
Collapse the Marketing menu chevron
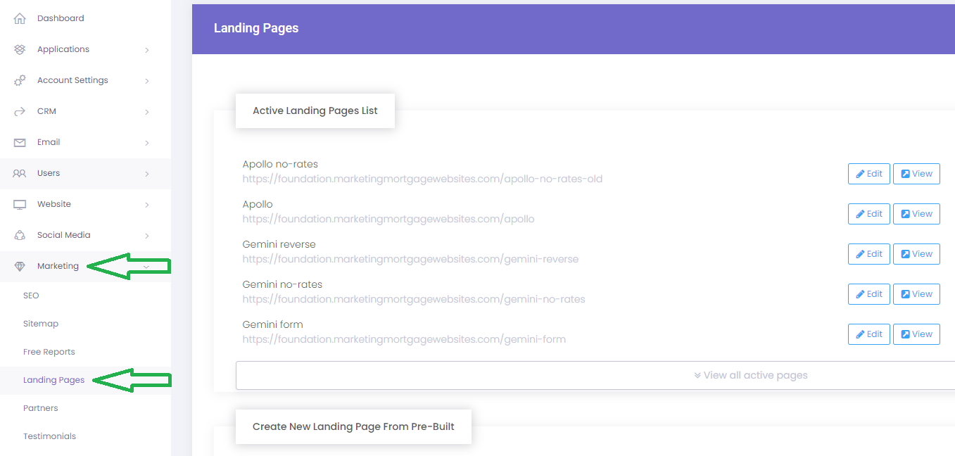(x=146, y=266)
